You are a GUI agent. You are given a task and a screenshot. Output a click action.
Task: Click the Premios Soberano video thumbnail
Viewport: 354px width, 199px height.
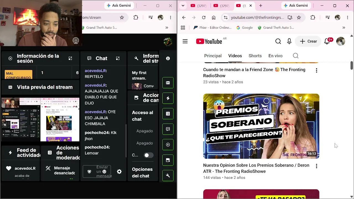pos(261,126)
